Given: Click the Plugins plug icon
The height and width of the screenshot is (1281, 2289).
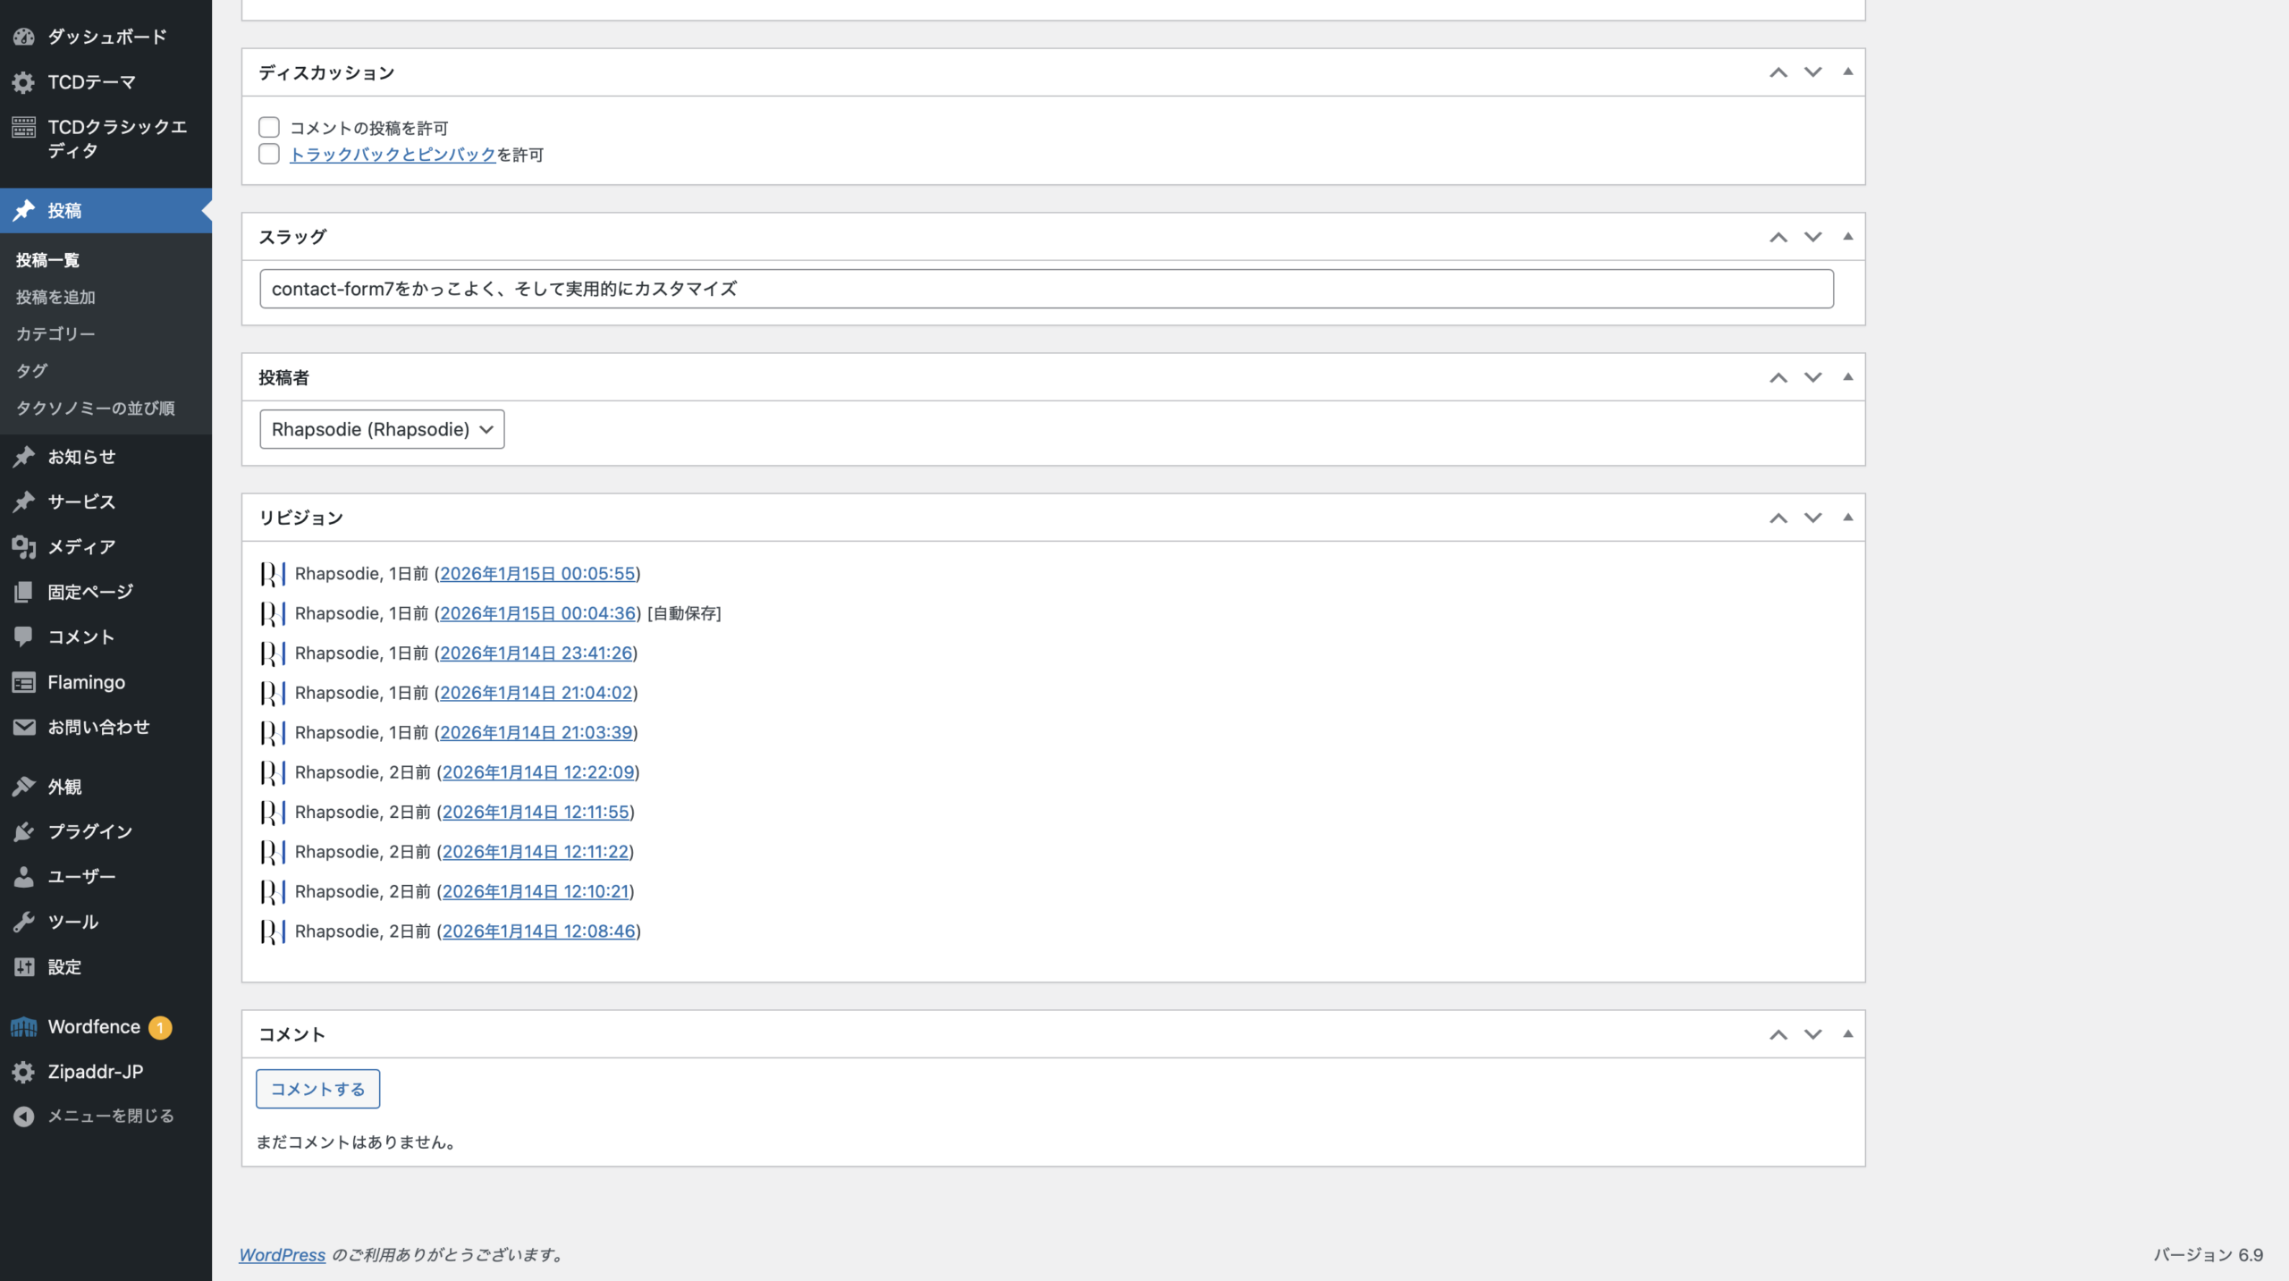Looking at the screenshot, I should tap(24, 831).
